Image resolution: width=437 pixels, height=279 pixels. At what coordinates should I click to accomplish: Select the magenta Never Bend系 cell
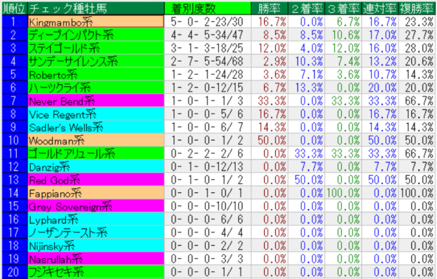95,101
